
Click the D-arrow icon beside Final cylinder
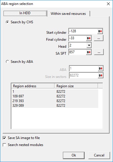pyautogui.click(x=89, y=38)
